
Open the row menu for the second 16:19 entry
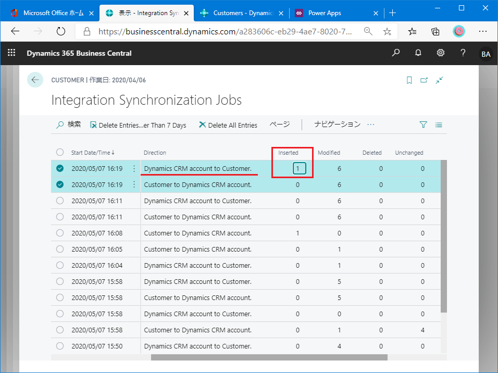134,184
